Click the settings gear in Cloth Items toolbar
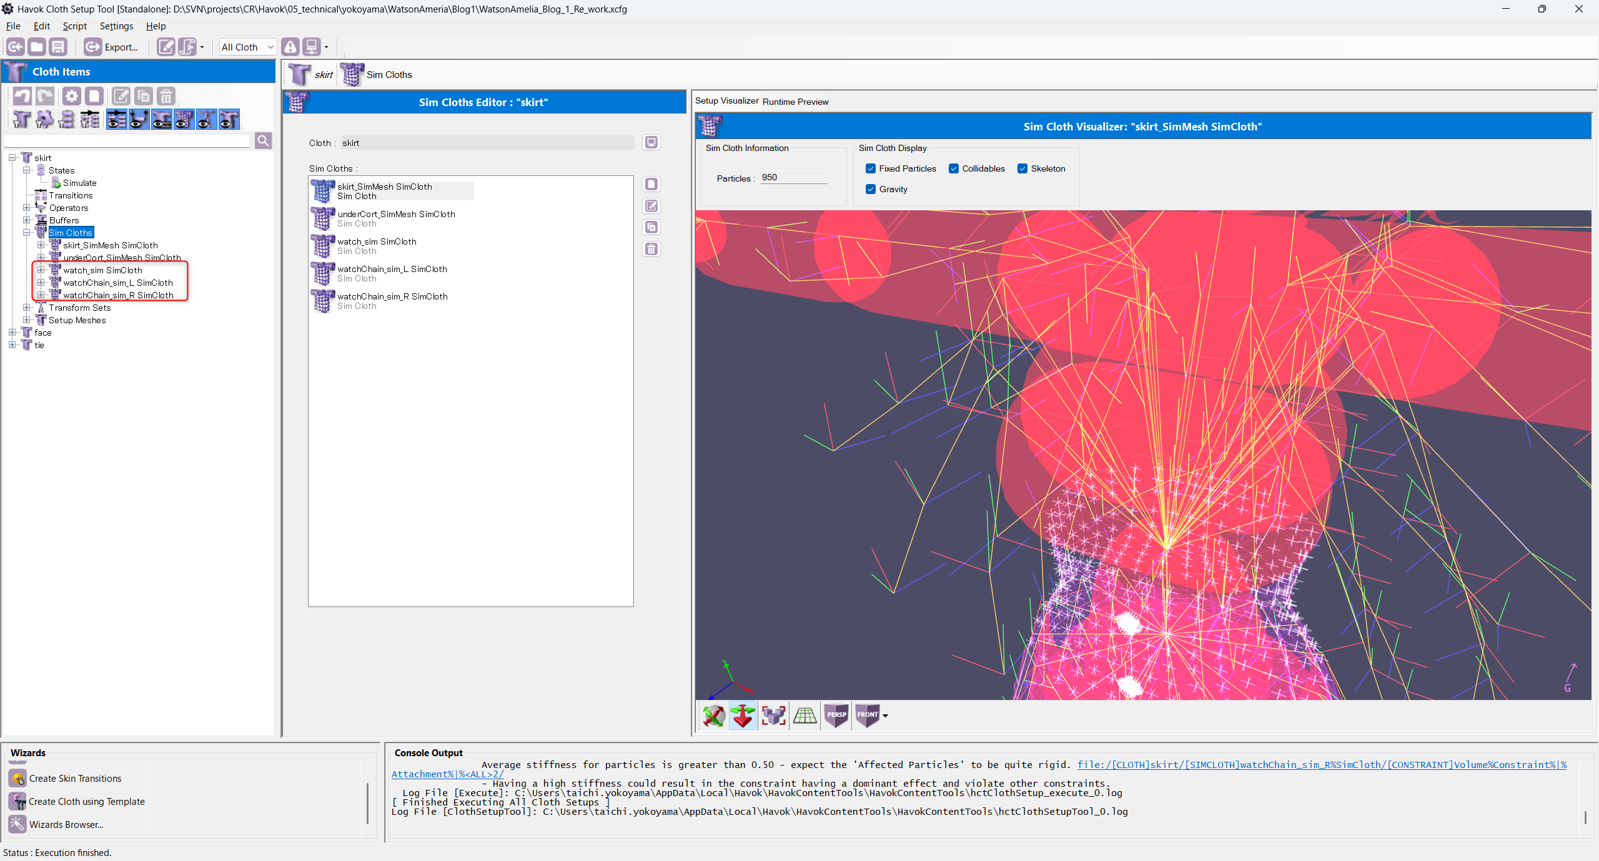Viewport: 1599px width, 861px height. pos(72,96)
